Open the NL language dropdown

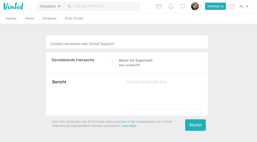tap(244, 6)
